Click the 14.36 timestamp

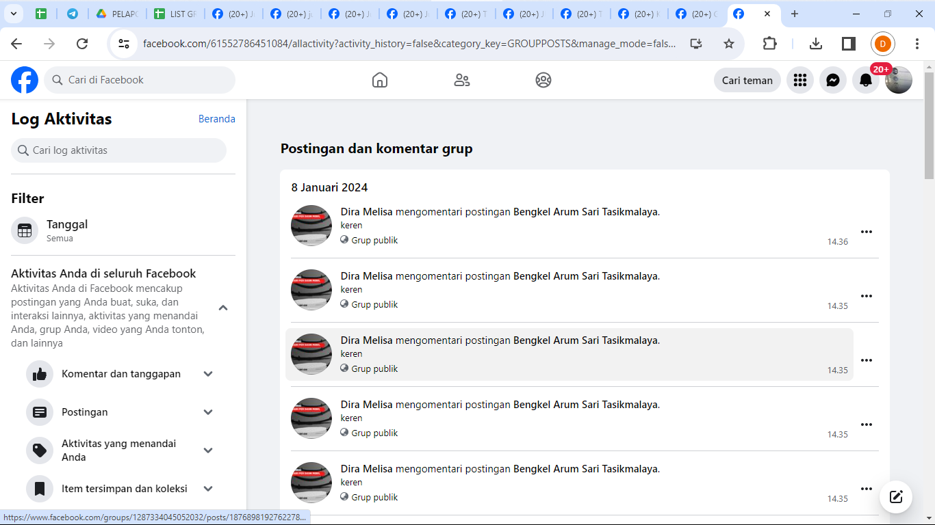(838, 241)
